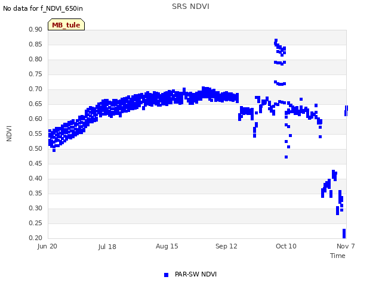Select the 0.55 y-axis value
The width and height of the screenshot is (382, 286).
tap(36, 133)
